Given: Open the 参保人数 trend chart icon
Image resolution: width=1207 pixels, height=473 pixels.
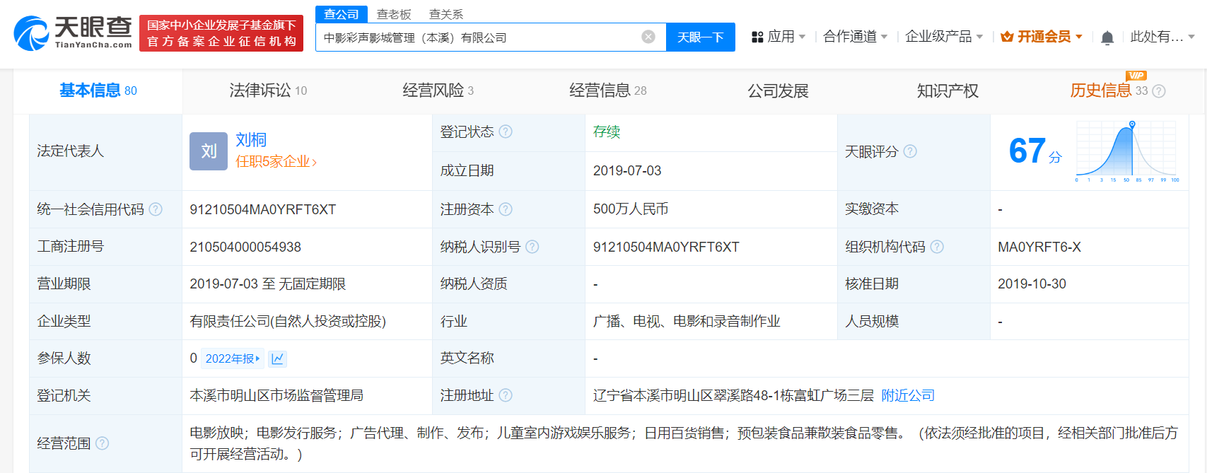Looking at the screenshot, I should 278,358.
